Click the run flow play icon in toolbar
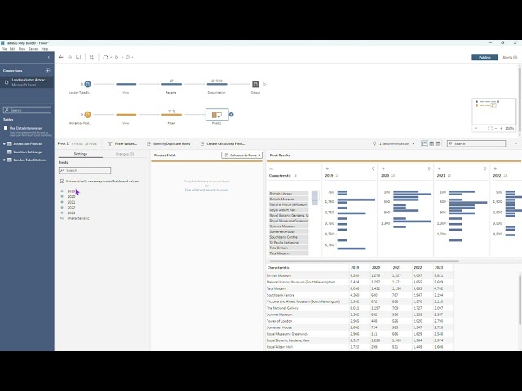This screenshot has width=522, height=391. pos(117,57)
